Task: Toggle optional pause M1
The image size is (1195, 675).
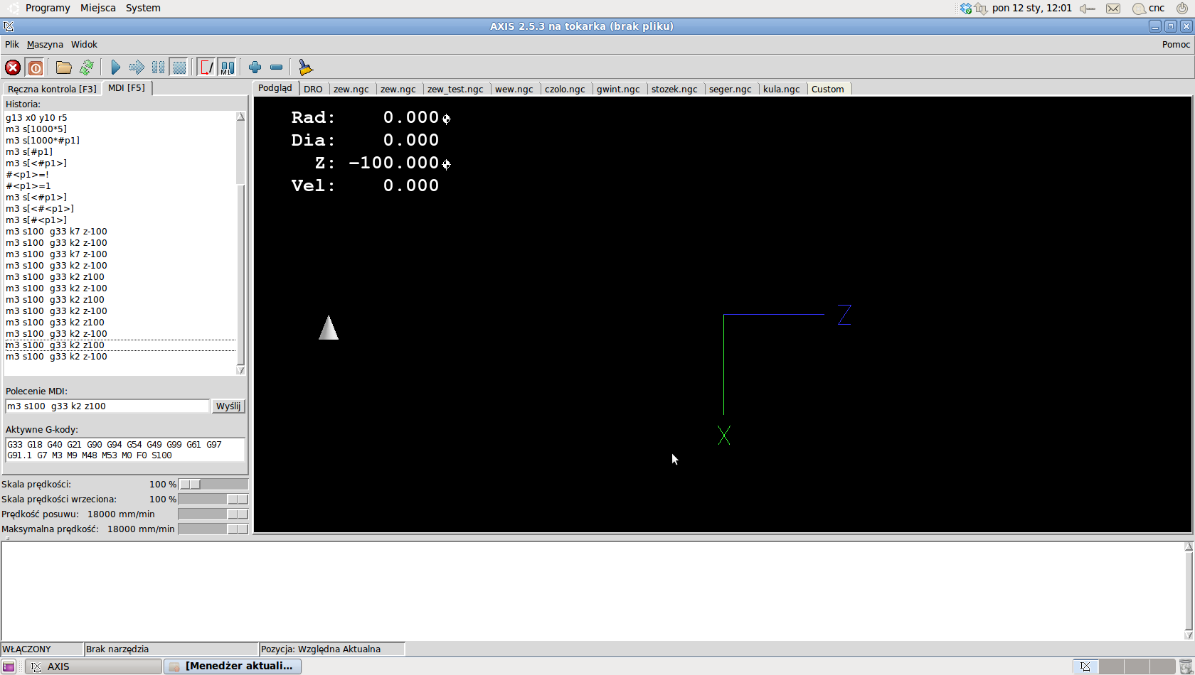Action: [227, 67]
